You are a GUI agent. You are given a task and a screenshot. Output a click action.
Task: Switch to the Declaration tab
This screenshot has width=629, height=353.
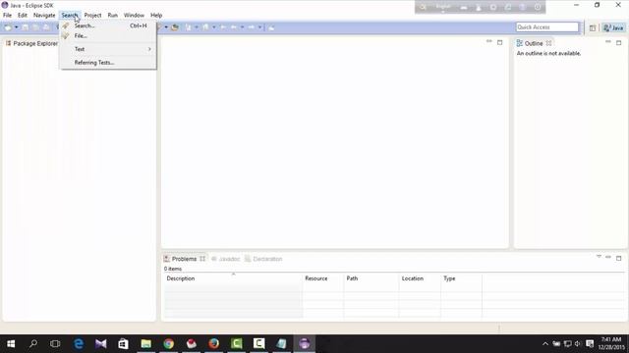tap(263, 259)
